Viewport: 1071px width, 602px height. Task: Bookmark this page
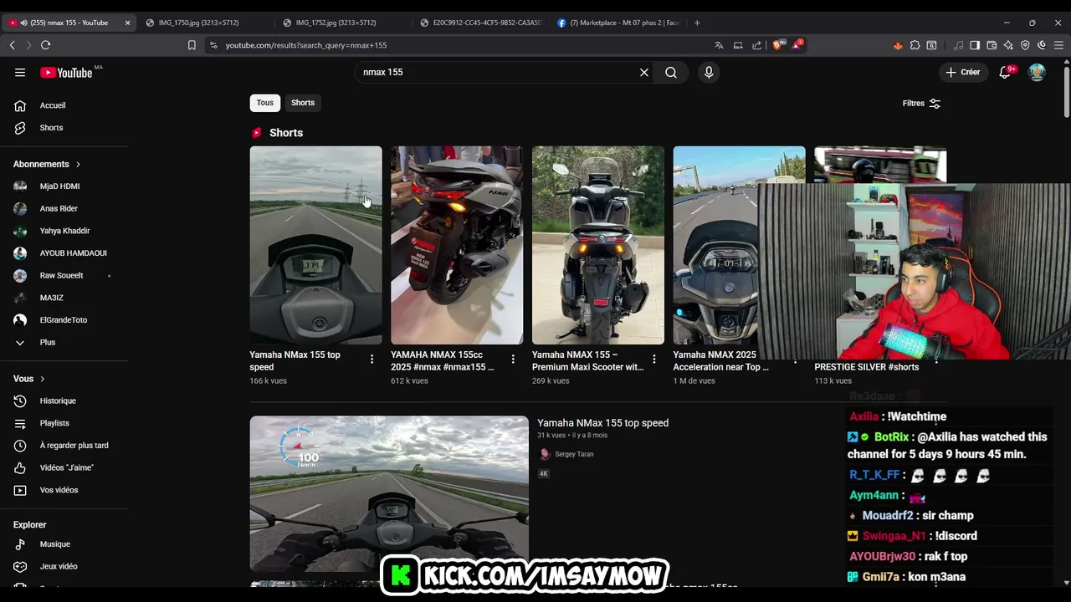tap(192, 45)
